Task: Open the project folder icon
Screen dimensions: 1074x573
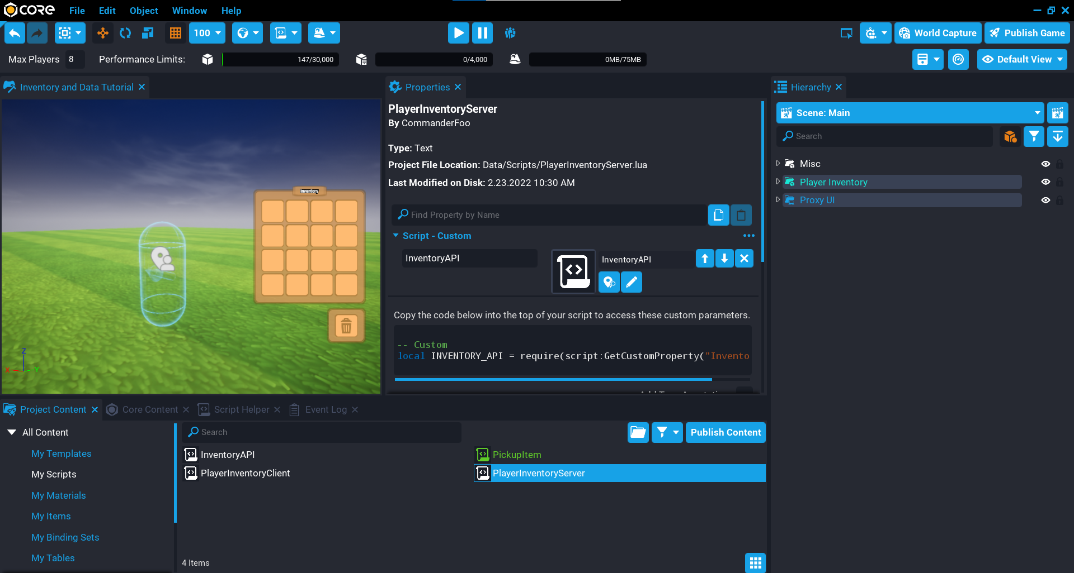Action: [x=638, y=432]
